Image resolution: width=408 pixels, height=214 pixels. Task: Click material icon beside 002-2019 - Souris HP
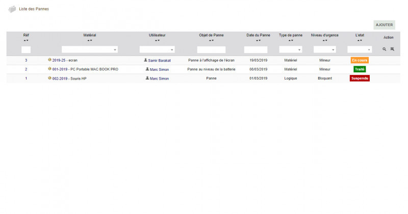tap(49, 78)
